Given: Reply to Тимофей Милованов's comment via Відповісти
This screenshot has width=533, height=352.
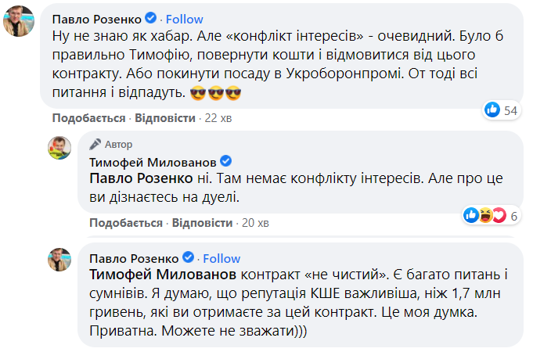Looking at the screenshot, I should [201, 222].
